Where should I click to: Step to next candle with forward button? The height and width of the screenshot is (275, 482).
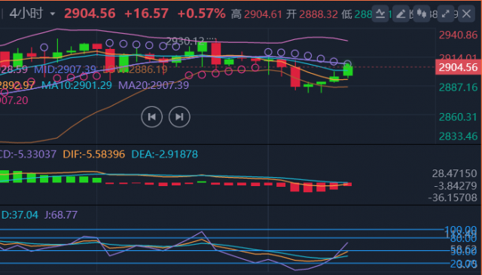[179, 117]
